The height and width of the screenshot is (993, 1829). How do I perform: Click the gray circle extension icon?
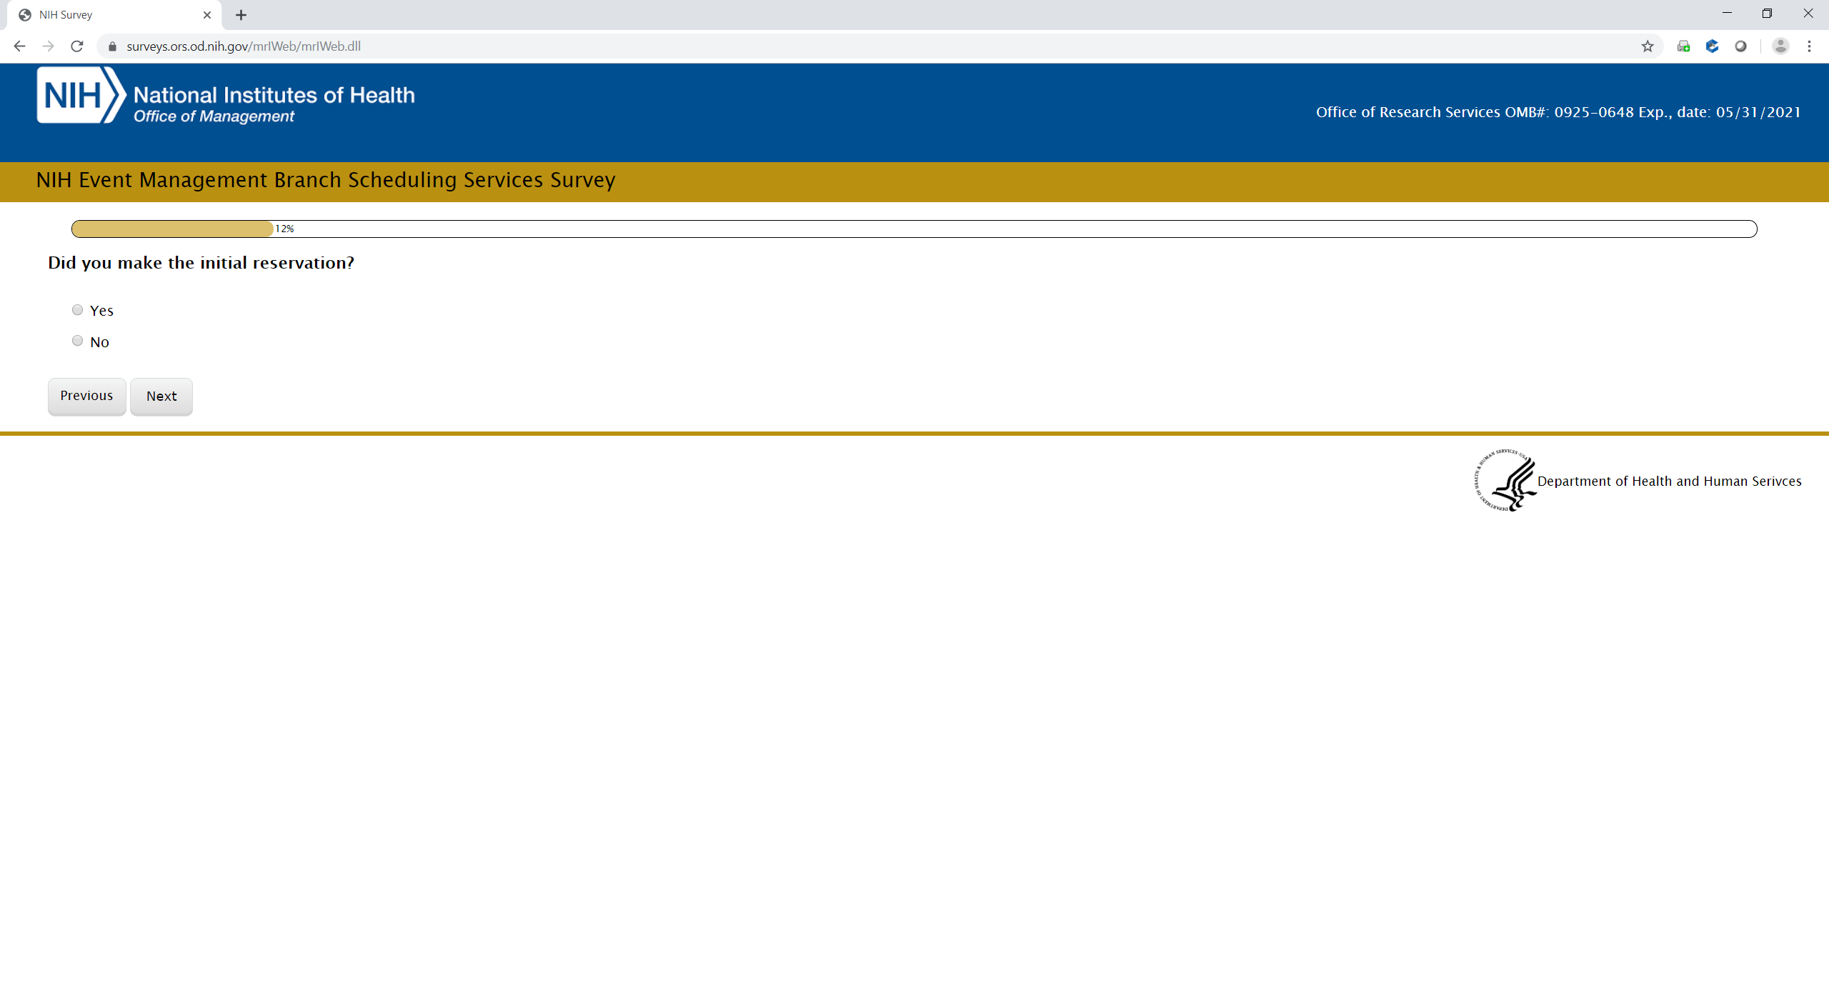(1740, 46)
